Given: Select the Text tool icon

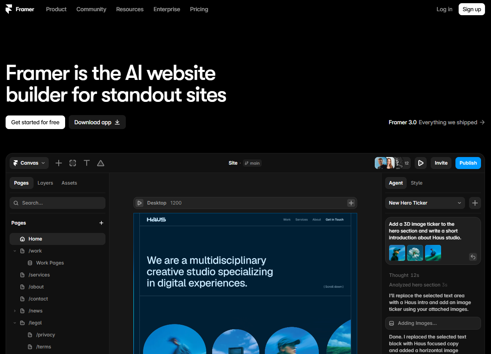Looking at the screenshot, I should [x=87, y=163].
